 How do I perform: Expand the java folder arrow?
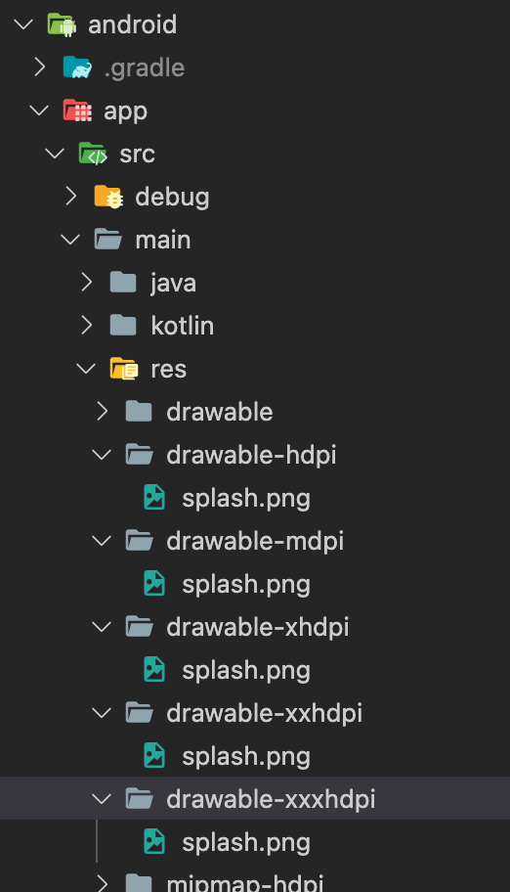[86, 283]
